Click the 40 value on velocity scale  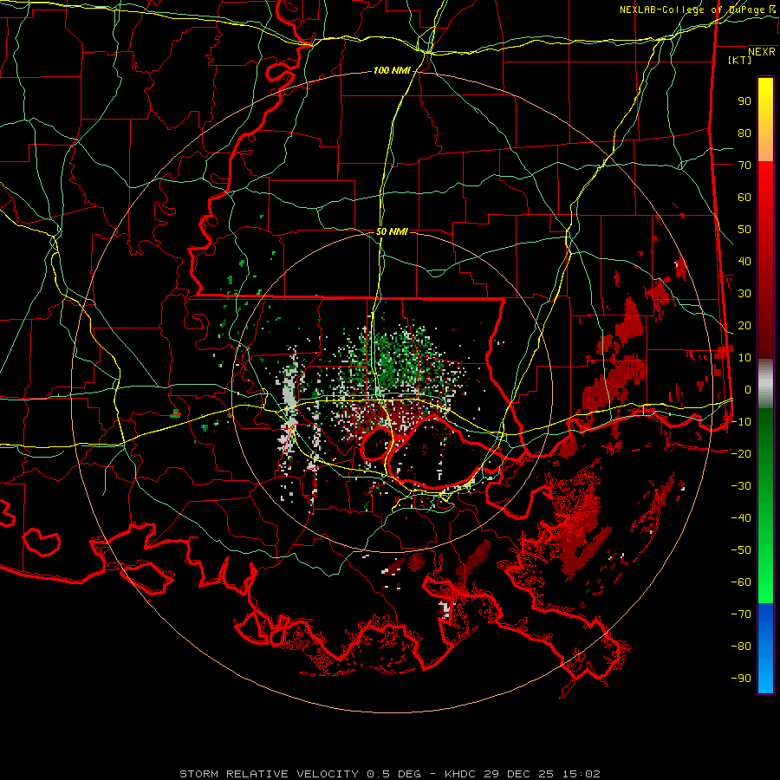(744, 262)
